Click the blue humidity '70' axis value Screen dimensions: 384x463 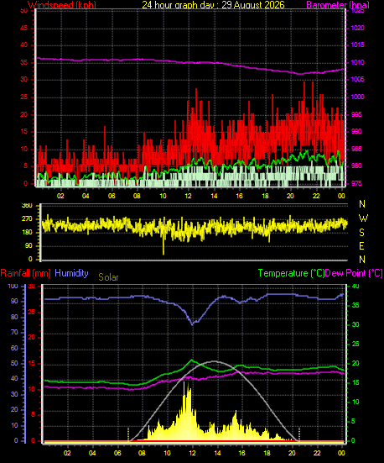[x=14, y=333]
